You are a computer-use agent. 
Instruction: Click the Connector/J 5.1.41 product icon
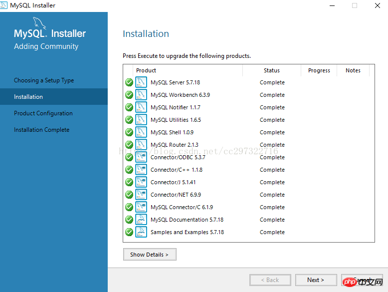click(141, 182)
